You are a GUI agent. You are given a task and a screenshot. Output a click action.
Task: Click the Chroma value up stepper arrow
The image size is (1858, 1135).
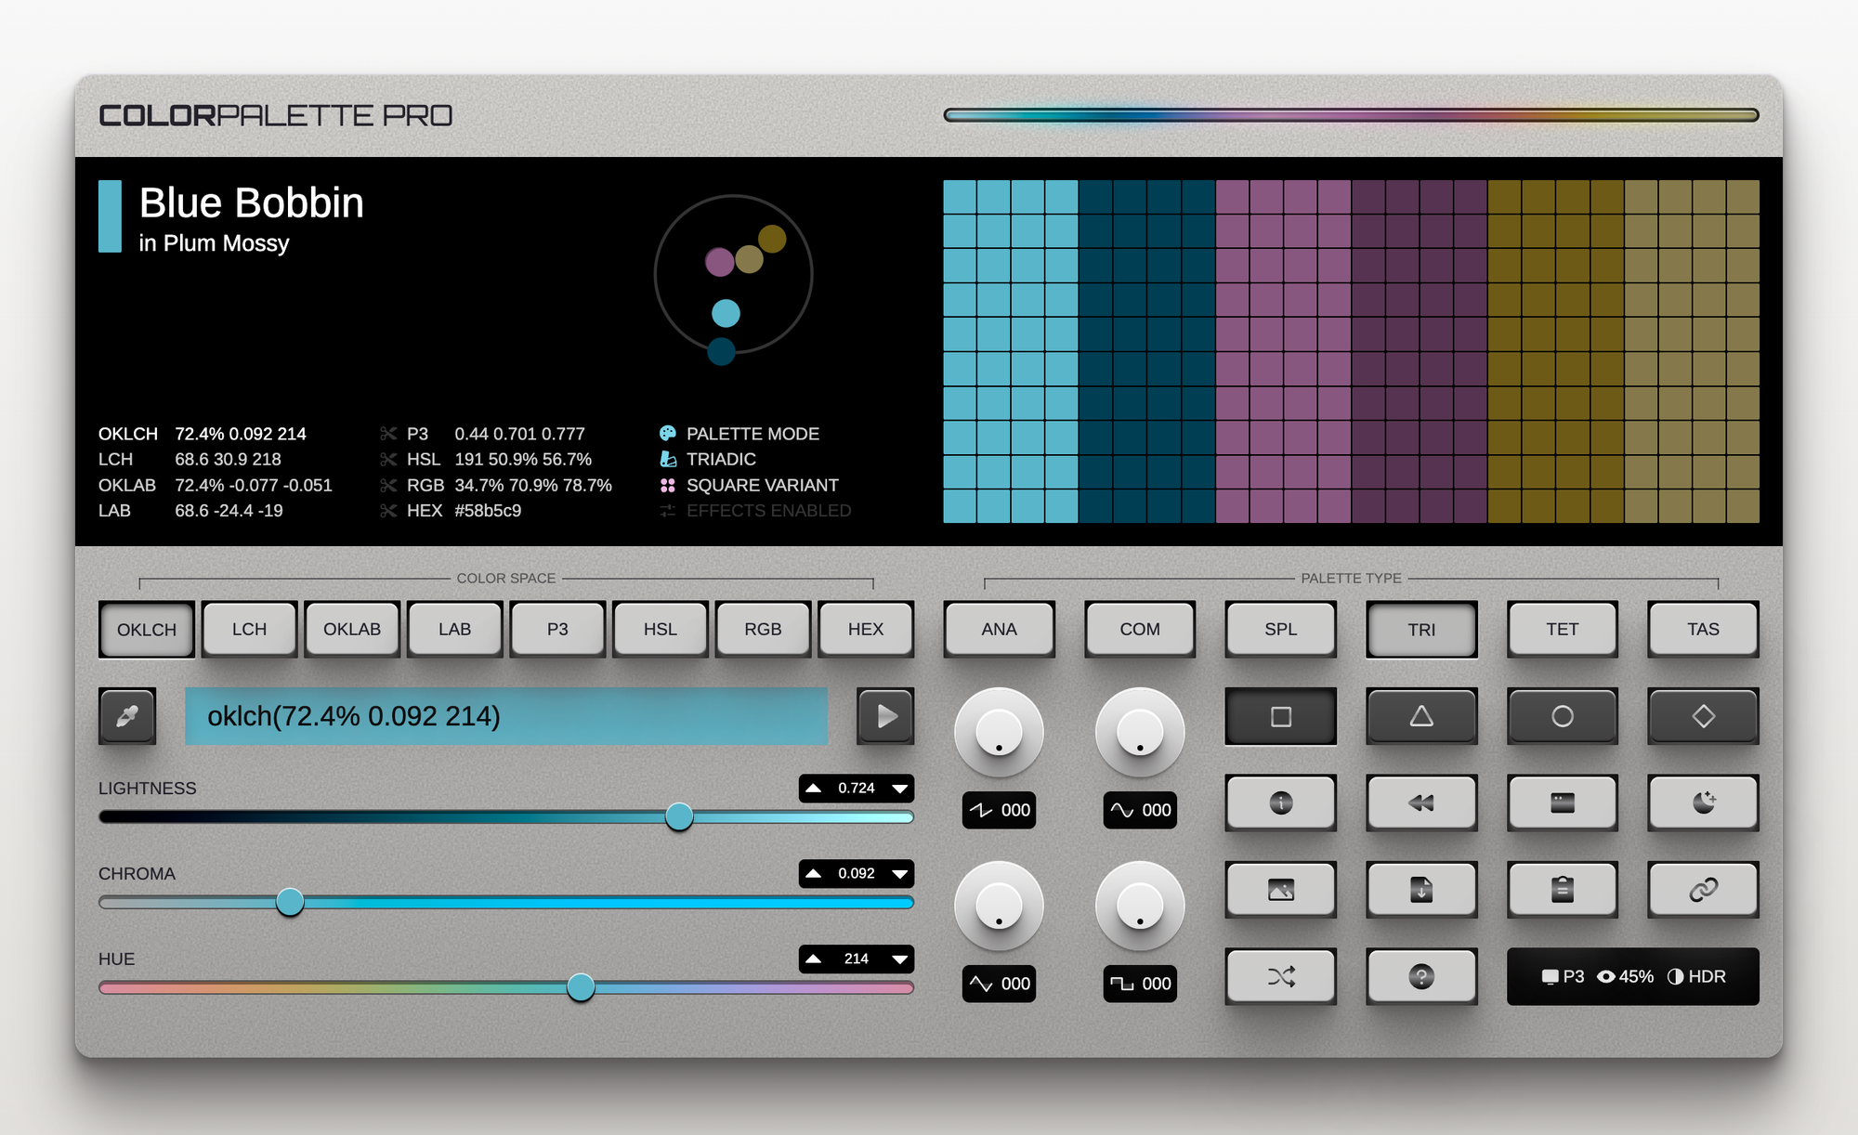point(816,873)
